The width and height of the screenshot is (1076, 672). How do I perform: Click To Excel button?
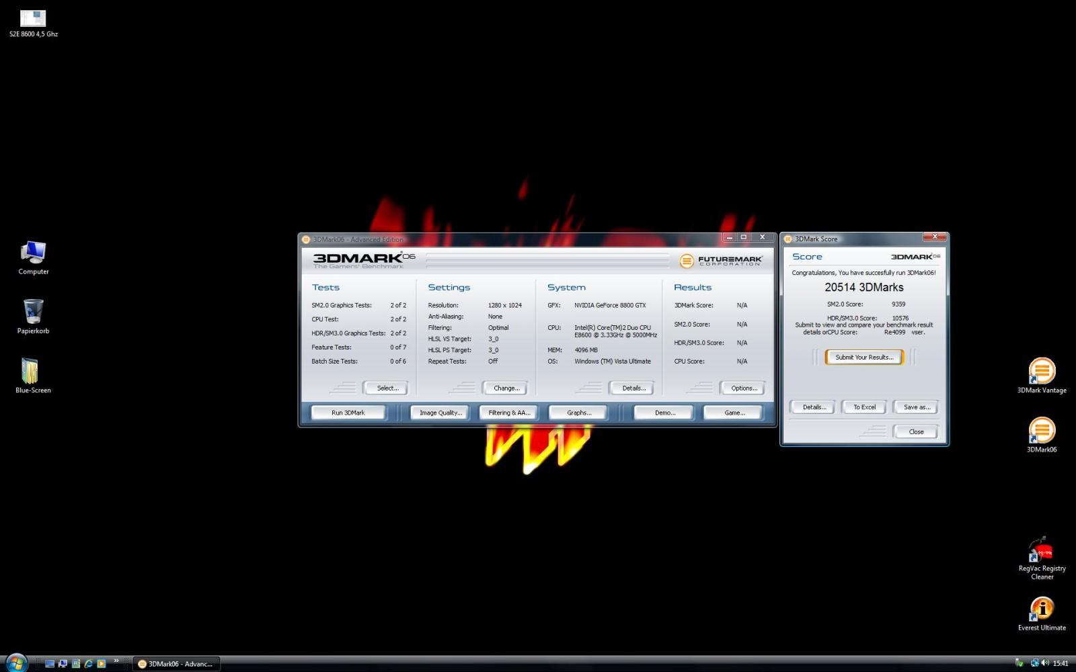864,407
